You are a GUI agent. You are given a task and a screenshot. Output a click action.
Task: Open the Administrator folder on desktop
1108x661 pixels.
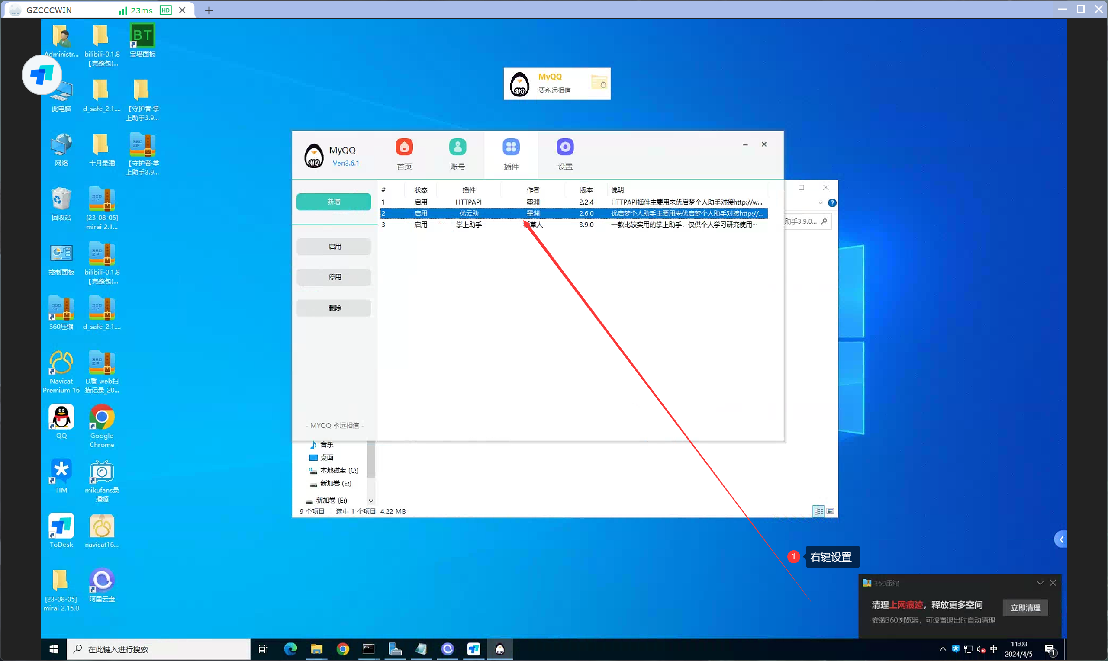pyautogui.click(x=61, y=41)
